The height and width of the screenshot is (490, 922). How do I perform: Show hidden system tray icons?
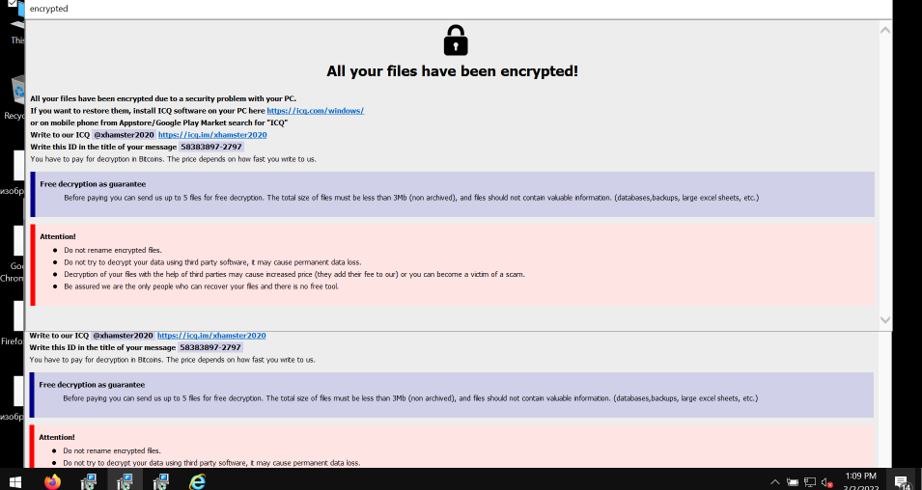tap(774, 481)
